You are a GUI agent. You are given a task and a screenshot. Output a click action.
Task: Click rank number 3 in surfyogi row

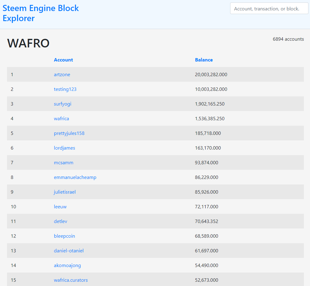[12, 104]
